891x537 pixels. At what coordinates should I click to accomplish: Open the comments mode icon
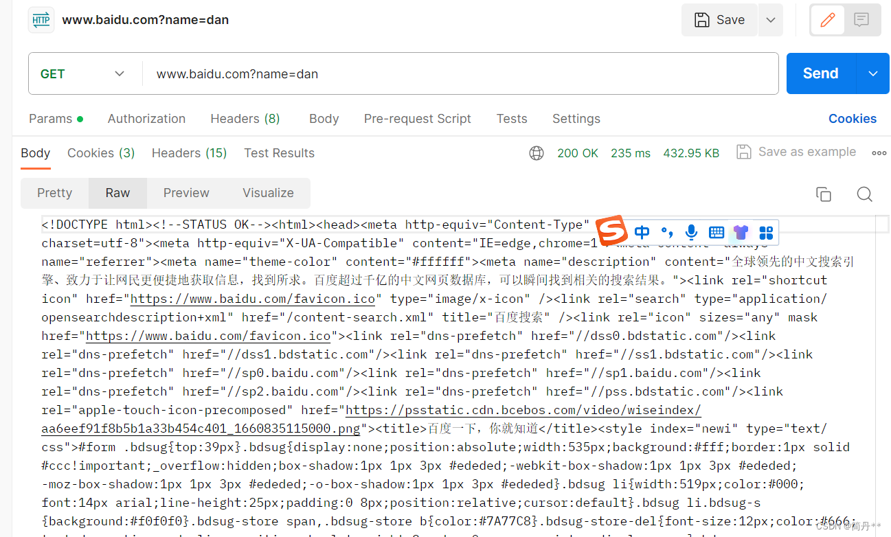click(861, 20)
